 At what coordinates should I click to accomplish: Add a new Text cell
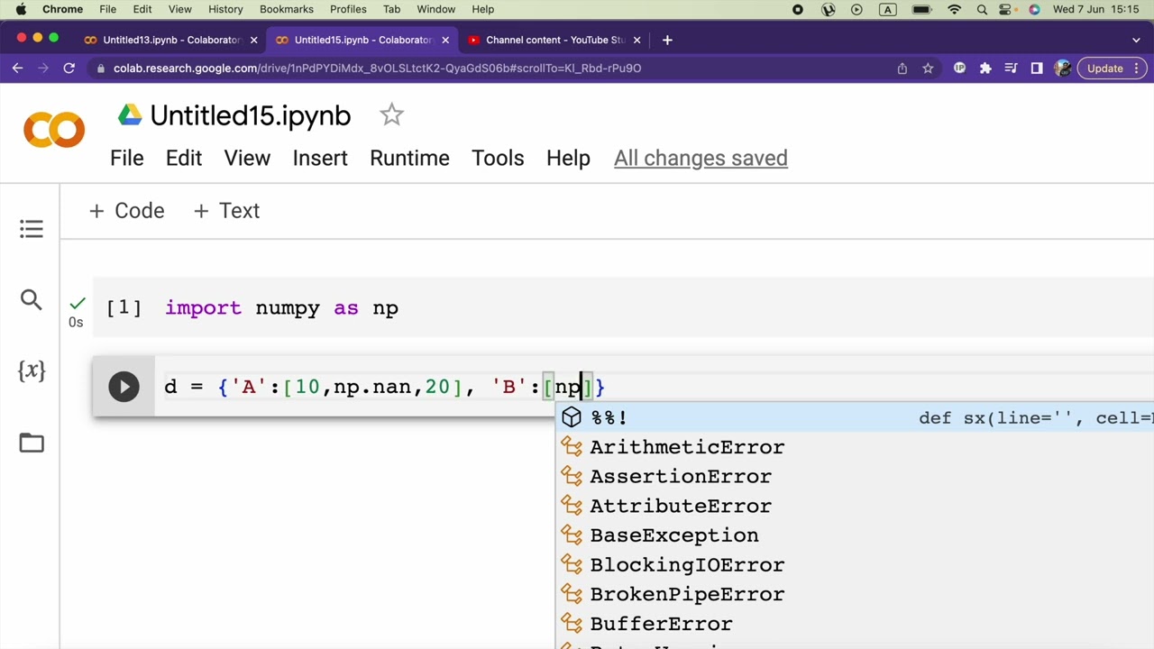pyautogui.click(x=226, y=211)
